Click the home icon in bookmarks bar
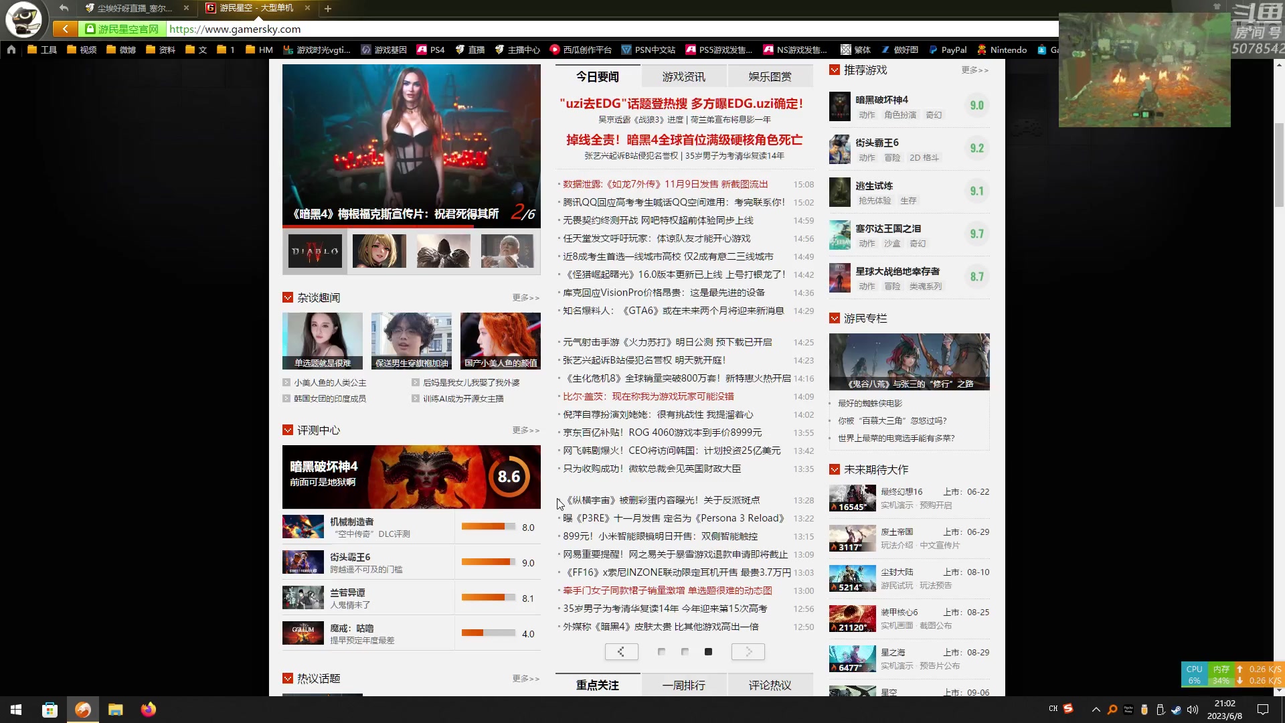Screen dimensions: 1285x723 pyautogui.click(x=11, y=50)
